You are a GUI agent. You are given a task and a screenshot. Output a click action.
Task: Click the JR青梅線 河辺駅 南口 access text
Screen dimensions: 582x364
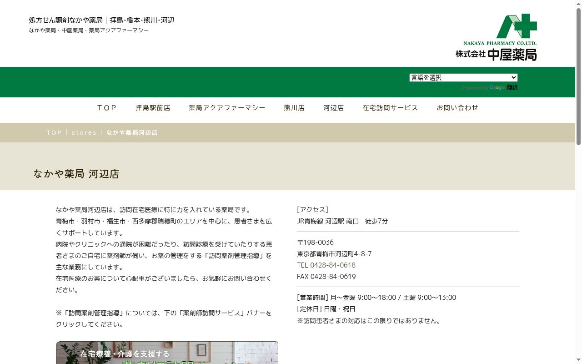coord(342,221)
